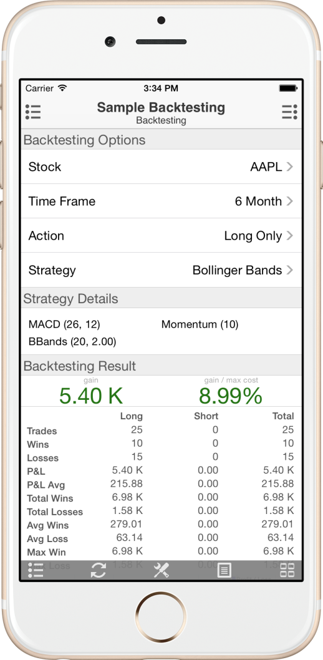Tap the document report icon in bottom toolbar
This screenshot has width=323, height=660.
click(x=224, y=571)
